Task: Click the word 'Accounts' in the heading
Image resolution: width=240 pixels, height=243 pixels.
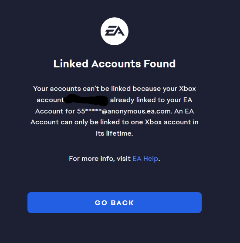Action: [116, 63]
